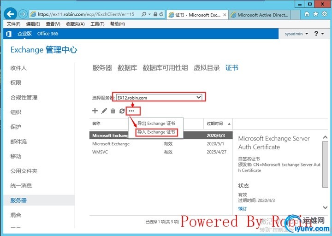This screenshot has width=332, height=236.
Task: Click the 续订 renew link
Action: click(243, 209)
